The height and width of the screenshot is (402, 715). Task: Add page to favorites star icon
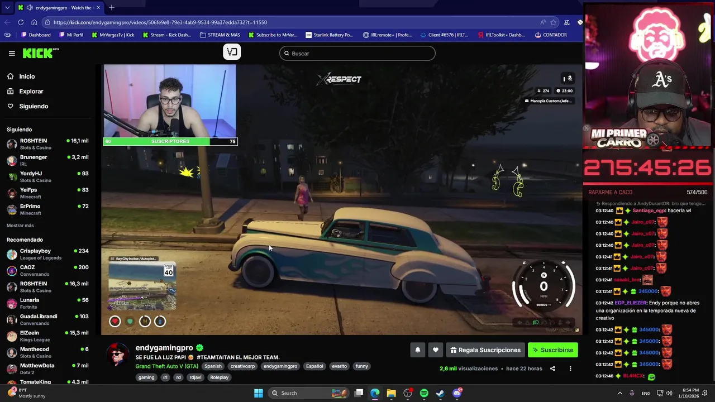554,22
